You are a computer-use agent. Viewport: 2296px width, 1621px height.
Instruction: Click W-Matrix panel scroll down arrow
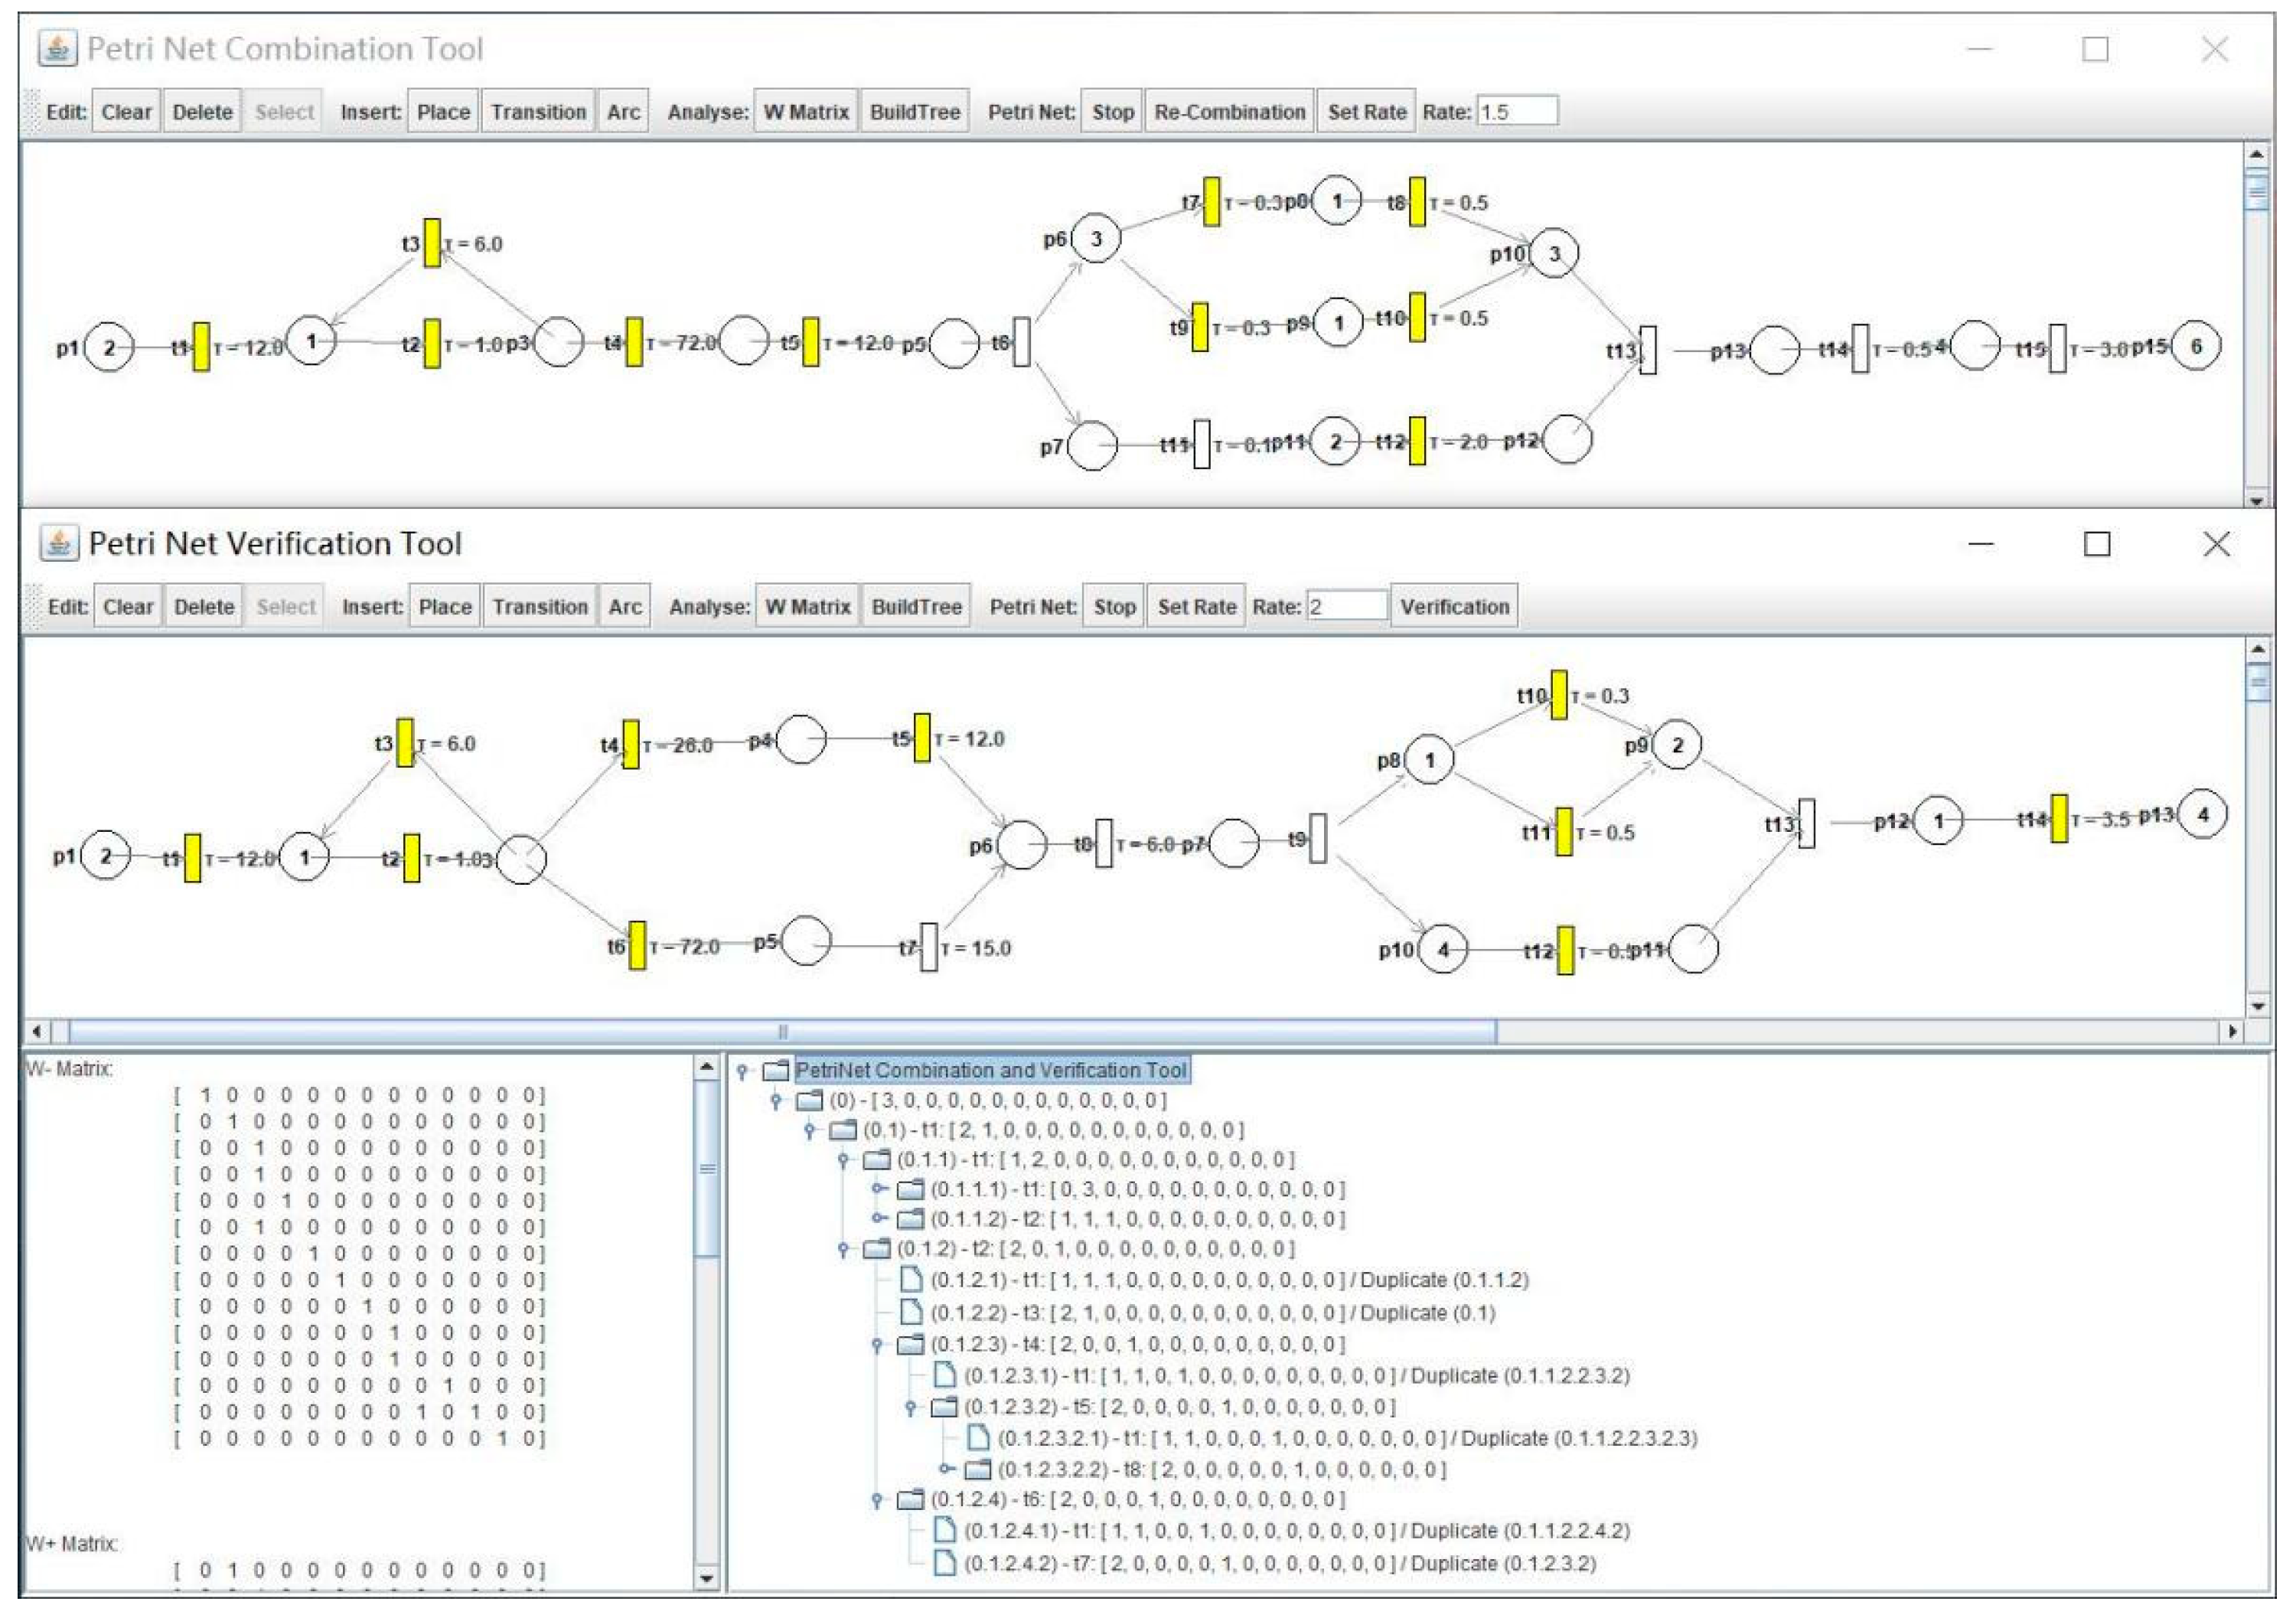[706, 1579]
